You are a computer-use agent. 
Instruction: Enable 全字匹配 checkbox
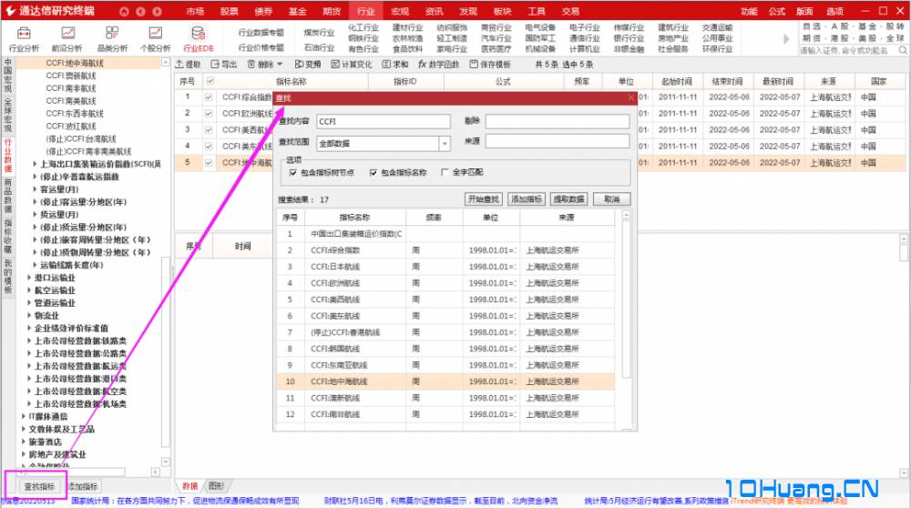(445, 172)
